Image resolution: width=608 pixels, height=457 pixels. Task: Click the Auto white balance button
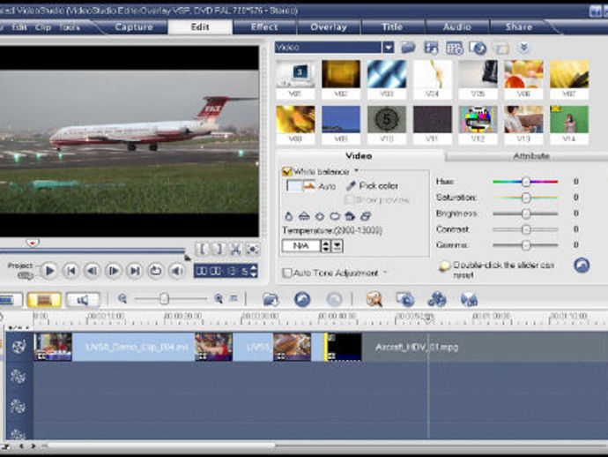coord(311,186)
